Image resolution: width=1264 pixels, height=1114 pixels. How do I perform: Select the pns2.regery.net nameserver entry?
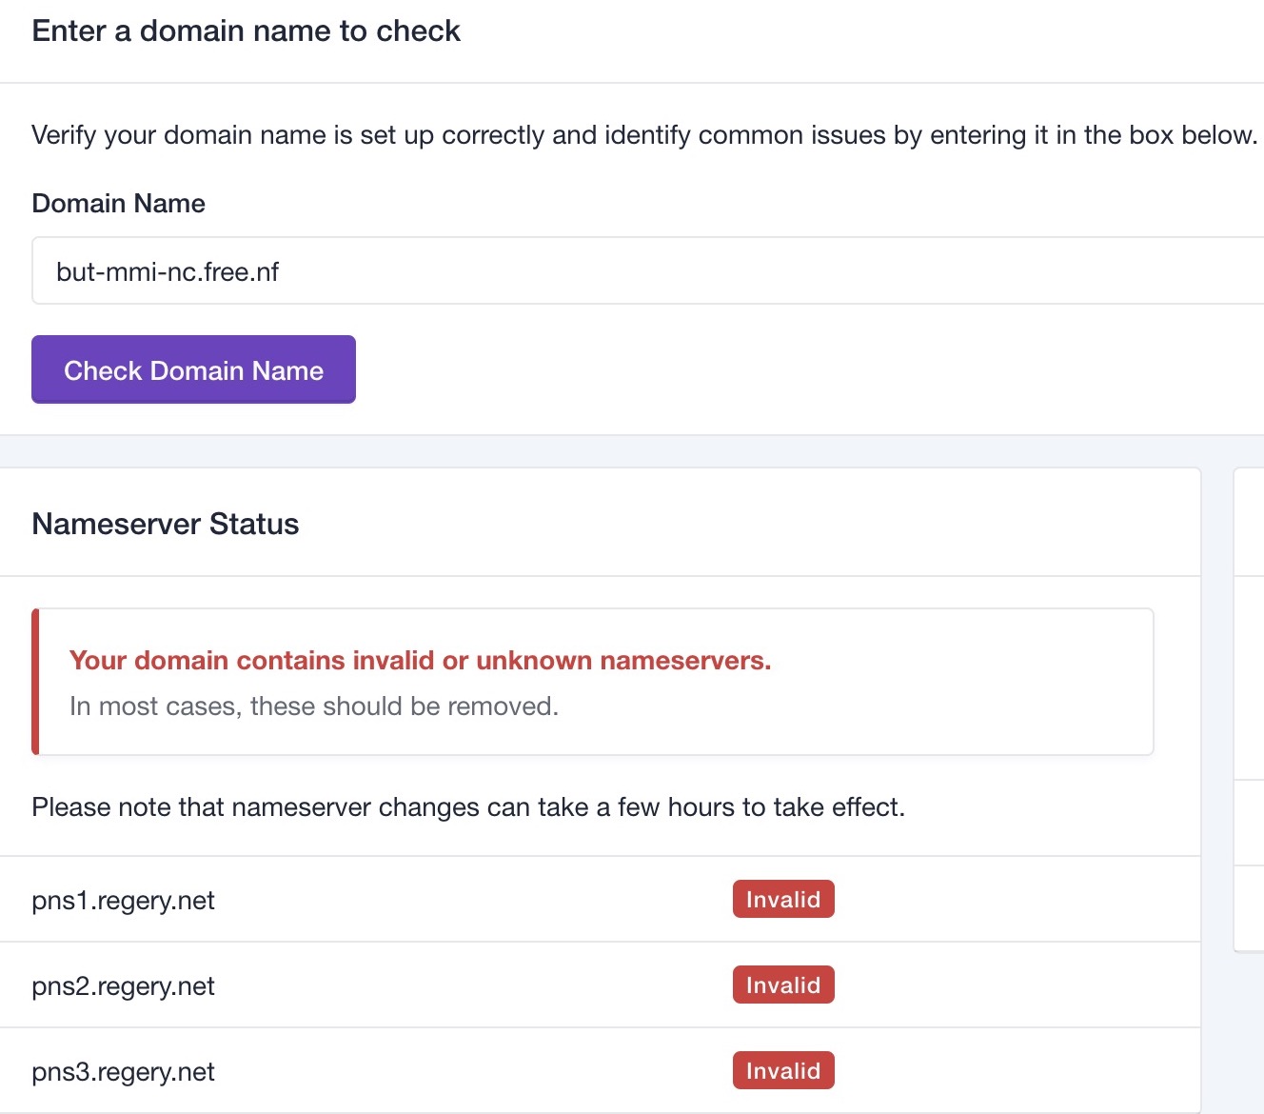[124, 986]
